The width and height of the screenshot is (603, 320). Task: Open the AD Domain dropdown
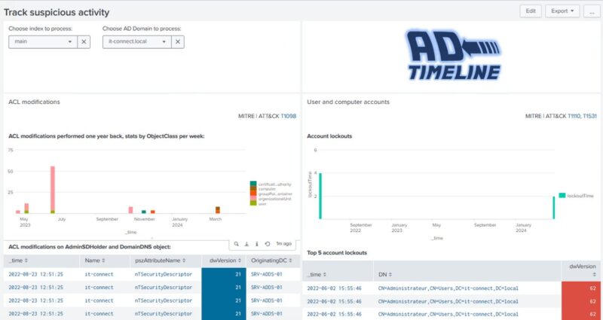[137, 42]
